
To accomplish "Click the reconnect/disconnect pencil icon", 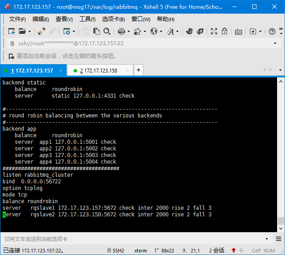I will [x=42, y=31].
